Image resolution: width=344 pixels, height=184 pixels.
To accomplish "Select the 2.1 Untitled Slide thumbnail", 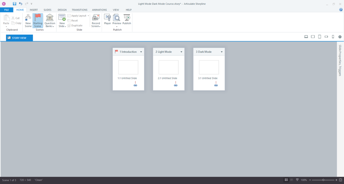I will (169, 67).
